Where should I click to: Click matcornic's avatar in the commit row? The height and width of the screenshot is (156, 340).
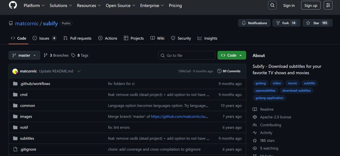tap(15, 71)
